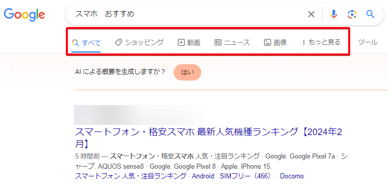Select the すべて tab
Viewport: 388px width, 184px height.
[x=86, y=43]
